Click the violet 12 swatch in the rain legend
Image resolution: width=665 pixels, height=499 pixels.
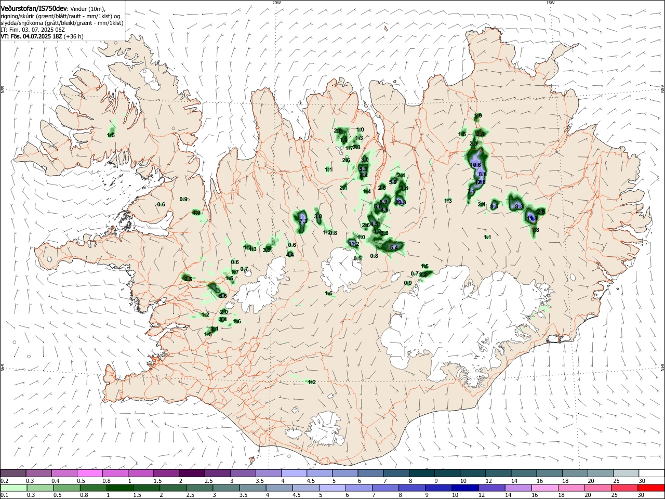[x=491, y=488]
